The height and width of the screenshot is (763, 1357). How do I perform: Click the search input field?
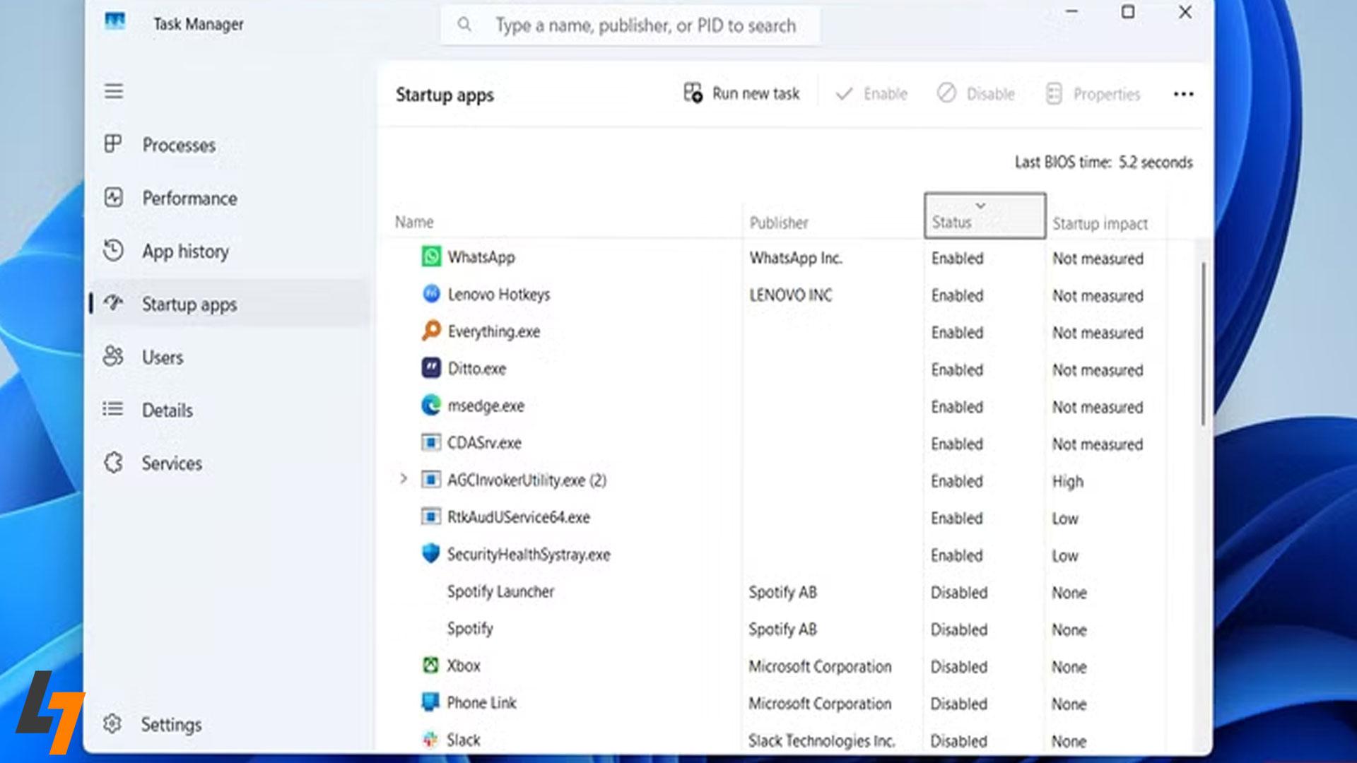pos(645,25)
